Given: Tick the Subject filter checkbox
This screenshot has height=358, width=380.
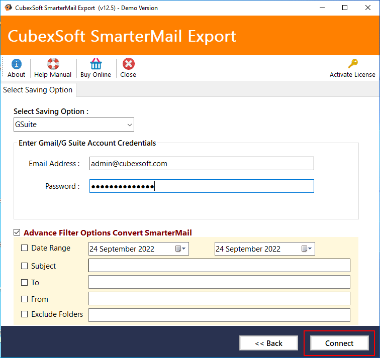Looking at the screenshot, I should (x=25, y=266).
